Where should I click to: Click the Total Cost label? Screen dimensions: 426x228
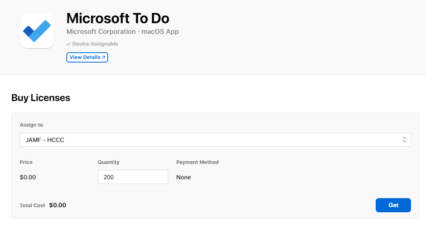(32, 206)
